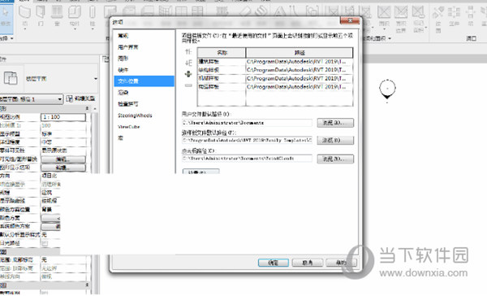This screenshot has height=296, width=487.
Task: Click the Color Scheme (颜色方案) value button
Action: [50, 218]
